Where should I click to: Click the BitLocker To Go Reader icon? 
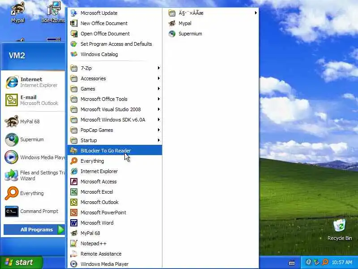(x=74, y=151)
